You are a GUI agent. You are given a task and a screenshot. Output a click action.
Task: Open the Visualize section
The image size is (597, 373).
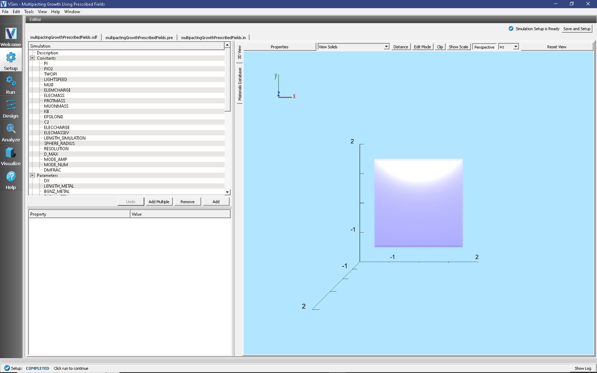pos(10,156)
